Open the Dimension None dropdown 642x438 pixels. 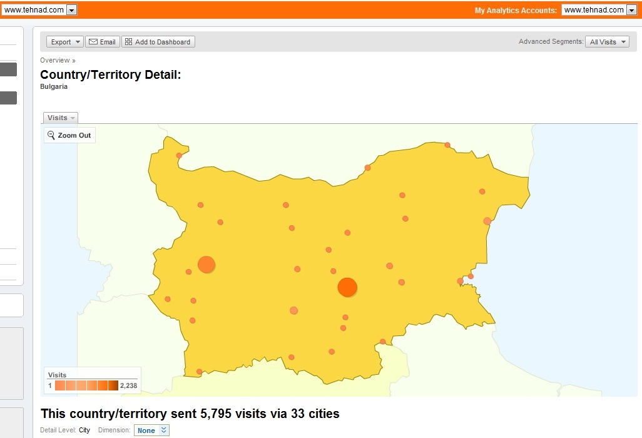click(151, 430)
